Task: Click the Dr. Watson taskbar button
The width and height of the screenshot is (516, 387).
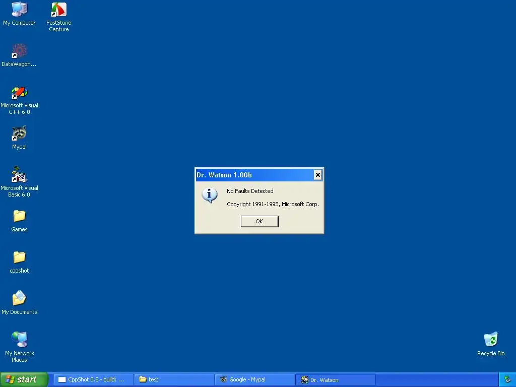Action: pyautogui.click(x=336, y=380)
